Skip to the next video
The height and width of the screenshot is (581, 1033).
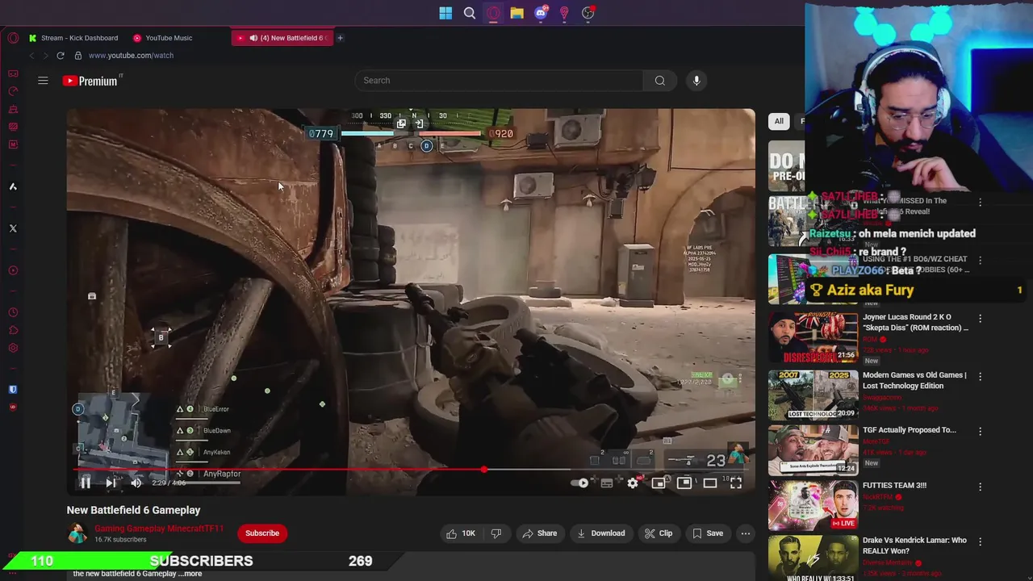click(111, 483)
